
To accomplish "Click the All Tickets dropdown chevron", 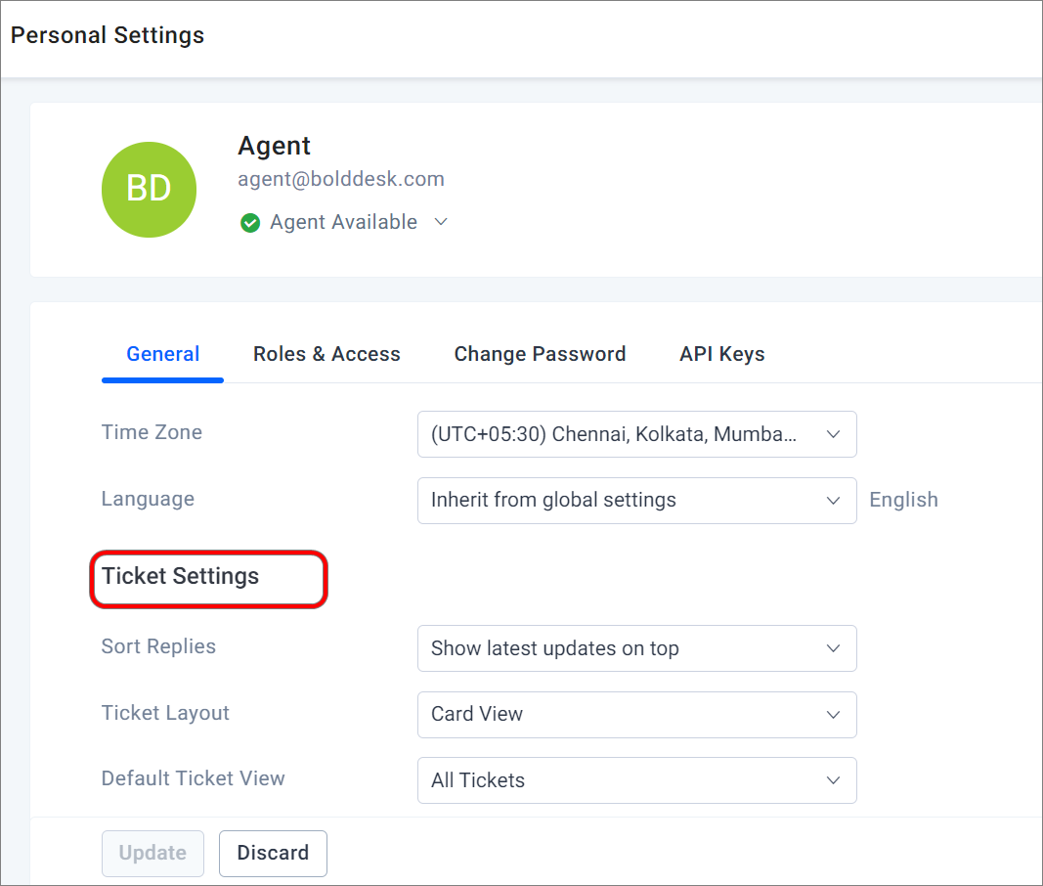I will tap(833, 780).
